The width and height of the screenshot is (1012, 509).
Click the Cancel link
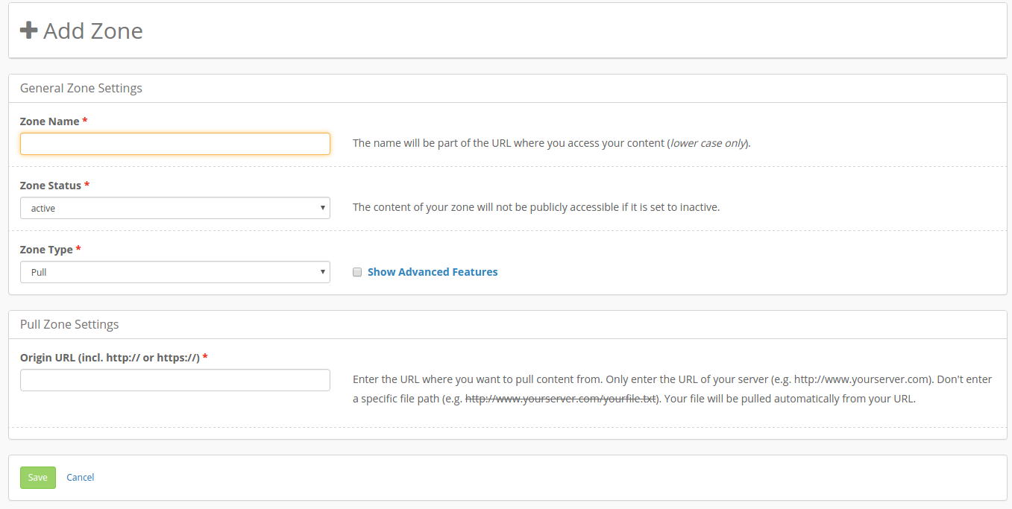point(81,478)
